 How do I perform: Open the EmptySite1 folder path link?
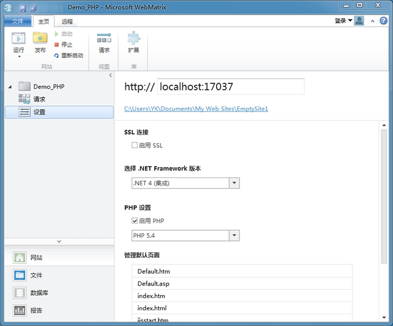pos(196,109)
